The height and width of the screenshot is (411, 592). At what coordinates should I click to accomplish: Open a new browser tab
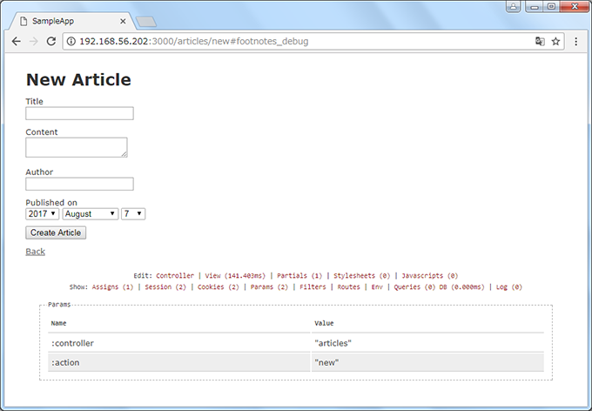(x=146, y=22)
